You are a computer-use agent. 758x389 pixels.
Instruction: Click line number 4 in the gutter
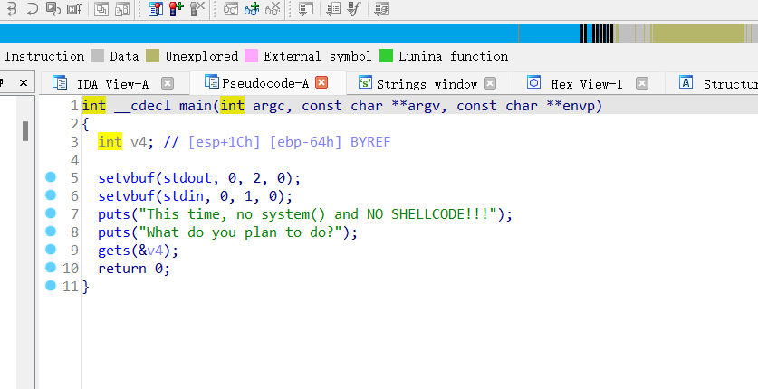coord(74,160)
